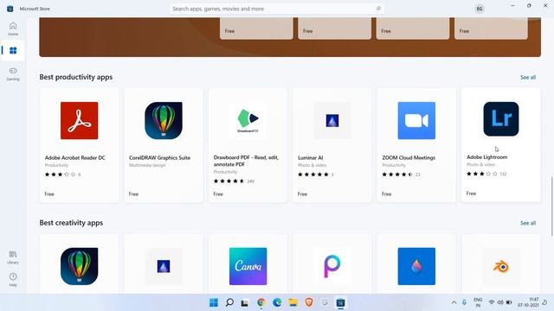Open the Home tab in sidebar
Image resolution: width=554 pixels, height=311 pixels.
pos(13,29)
